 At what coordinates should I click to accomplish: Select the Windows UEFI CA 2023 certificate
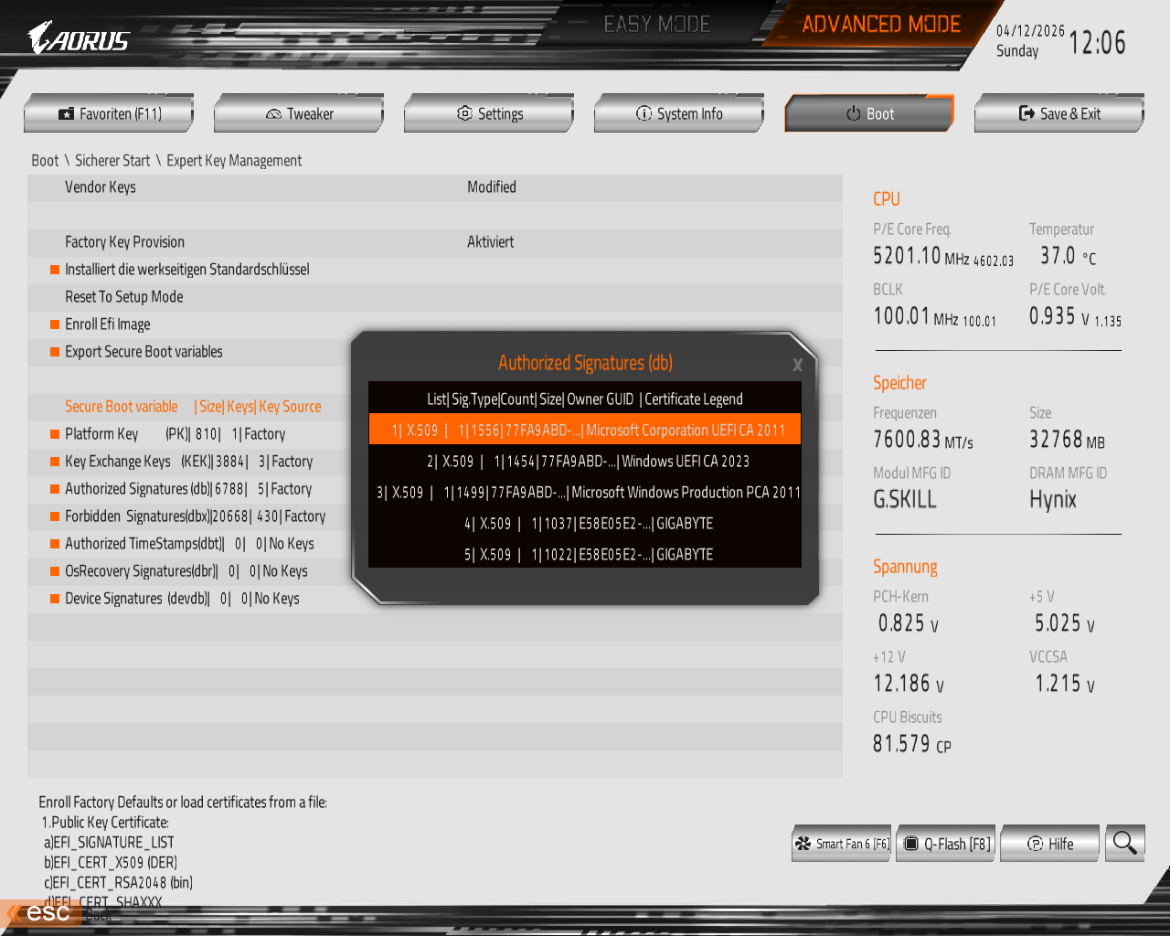(x=585, y=461)
